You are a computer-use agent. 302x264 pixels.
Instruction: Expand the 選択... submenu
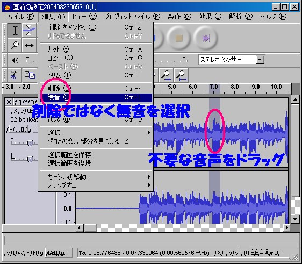pyautogui.click(x=96, y=133)
